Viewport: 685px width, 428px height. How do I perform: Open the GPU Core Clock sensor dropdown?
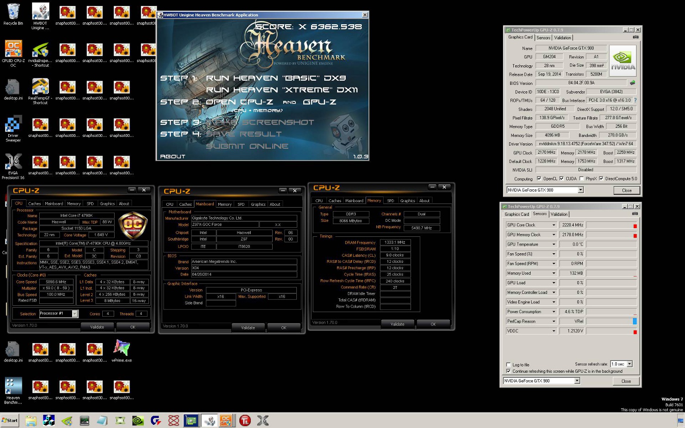coord(554,225)
